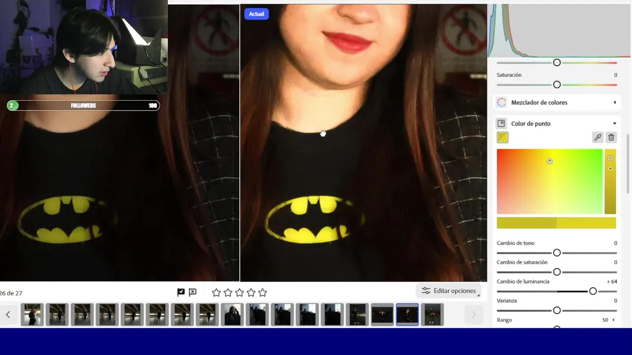632x355 pixels.
Task: Select the yellow point color swatch
Action: point(503,138)
